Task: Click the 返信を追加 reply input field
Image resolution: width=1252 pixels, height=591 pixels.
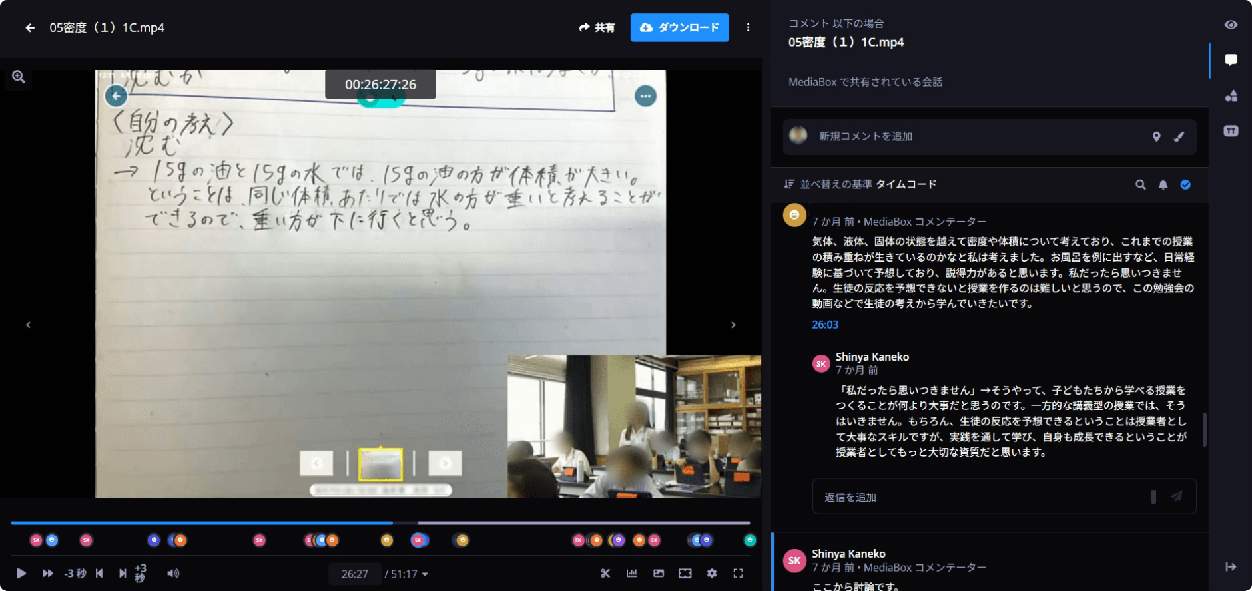Action: [x=979, y=497]
